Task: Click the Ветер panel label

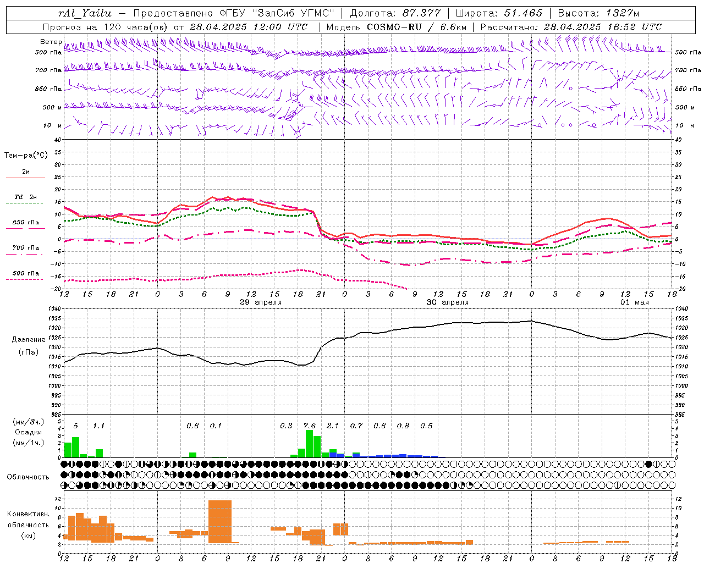Action: coord(51,42)
